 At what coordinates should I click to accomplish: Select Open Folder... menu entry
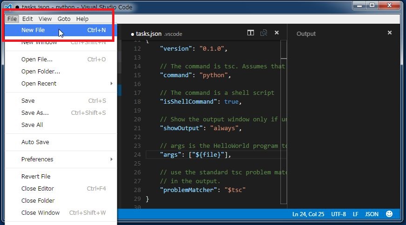click(x=61, y=72)
